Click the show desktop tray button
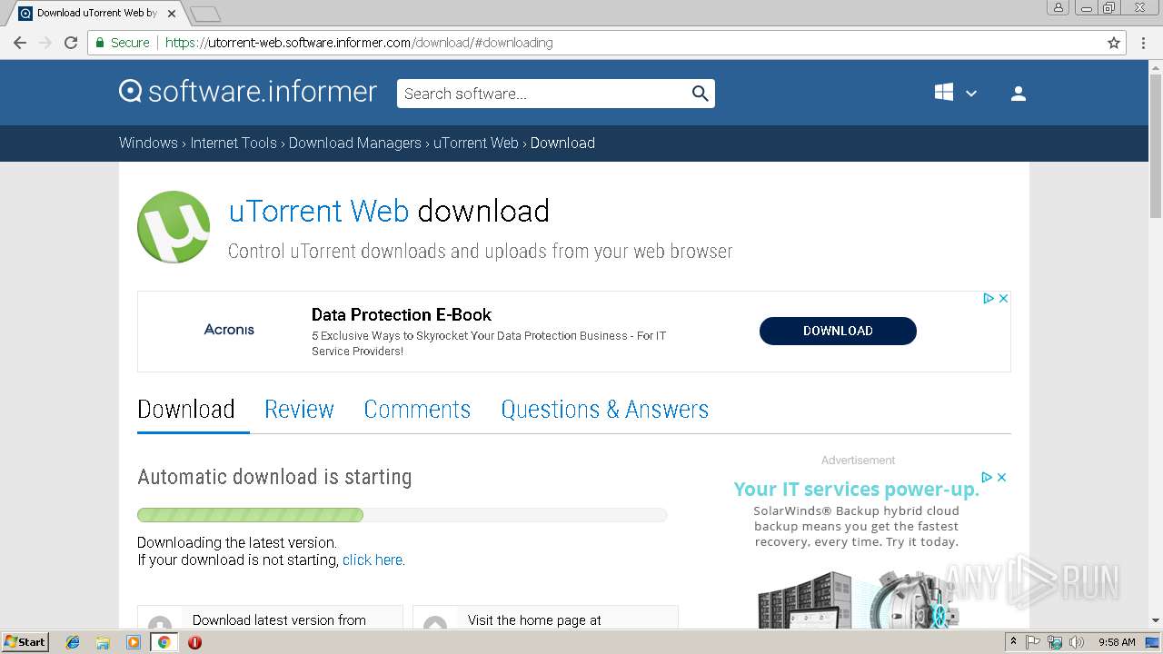Image resolution: width=1163 pixels, height=654 pixels. coord(1153,642)
